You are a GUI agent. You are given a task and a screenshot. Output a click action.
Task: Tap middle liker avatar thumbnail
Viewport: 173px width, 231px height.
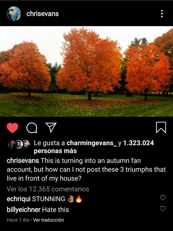pyautogui.click(x=19, y=144)
